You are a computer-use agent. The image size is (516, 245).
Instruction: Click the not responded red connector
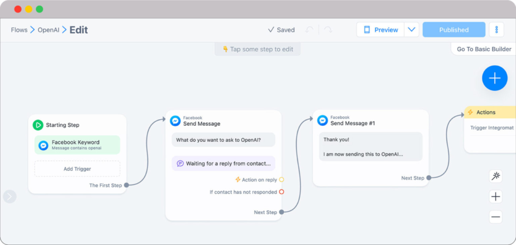pyautogui.click(x=281, y=192)
